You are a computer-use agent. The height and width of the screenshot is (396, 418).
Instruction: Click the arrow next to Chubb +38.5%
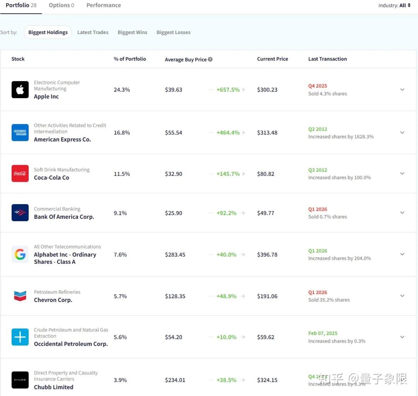242,380
